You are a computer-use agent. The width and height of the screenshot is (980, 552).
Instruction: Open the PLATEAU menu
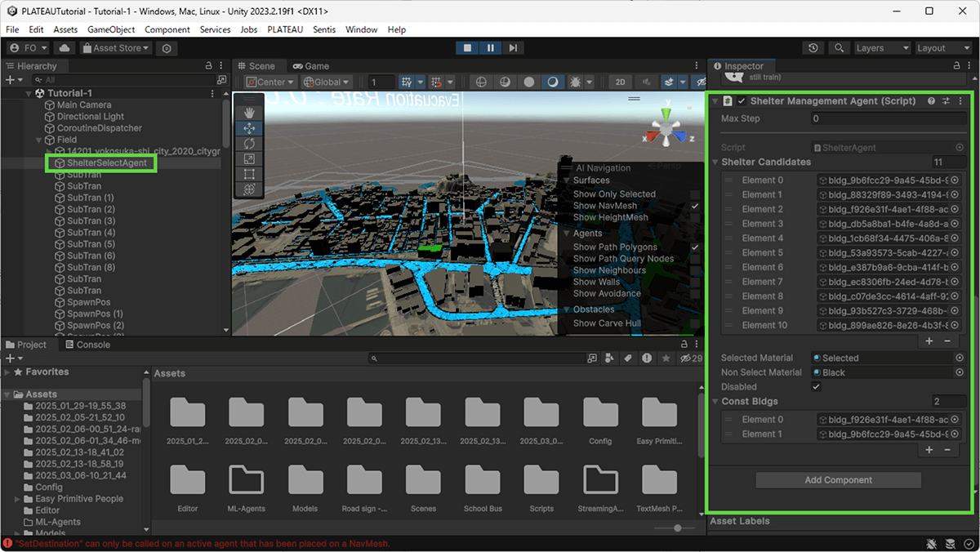[x=285, y=29]
